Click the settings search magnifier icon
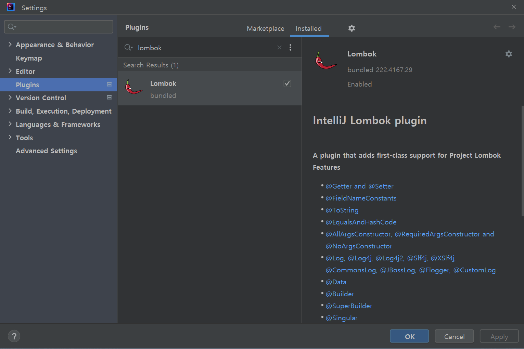Image resolution: width=524 pixels, height=349 pixels. 12,27
